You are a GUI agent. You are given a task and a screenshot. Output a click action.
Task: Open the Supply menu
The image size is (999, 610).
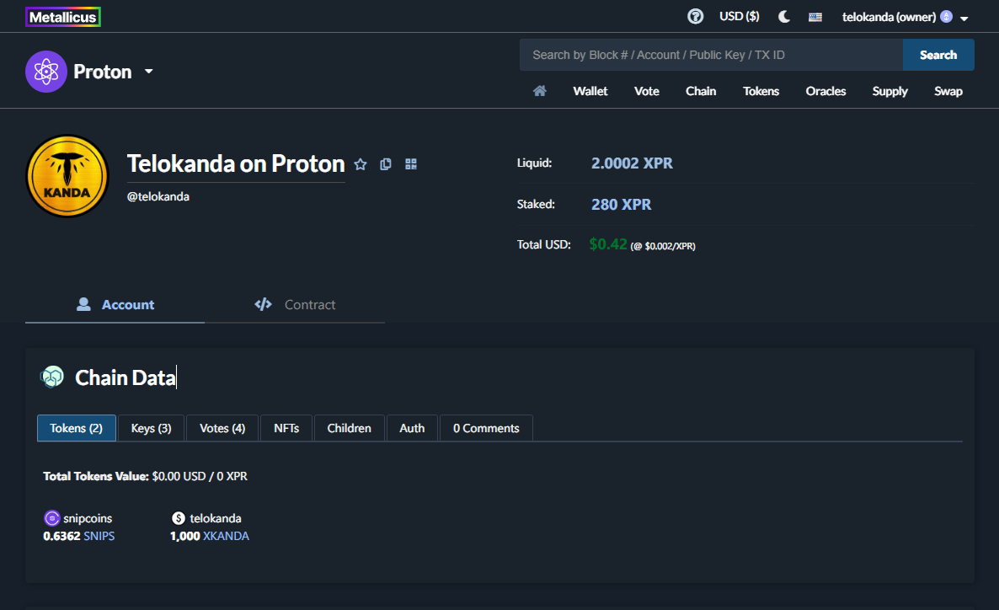[890, 91]
